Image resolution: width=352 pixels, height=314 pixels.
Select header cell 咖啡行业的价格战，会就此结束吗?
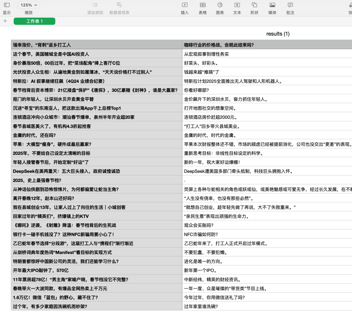tap(267, 45)
